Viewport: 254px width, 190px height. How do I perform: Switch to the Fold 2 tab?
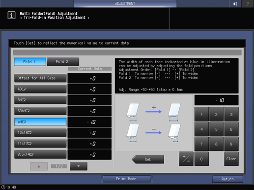63,62
